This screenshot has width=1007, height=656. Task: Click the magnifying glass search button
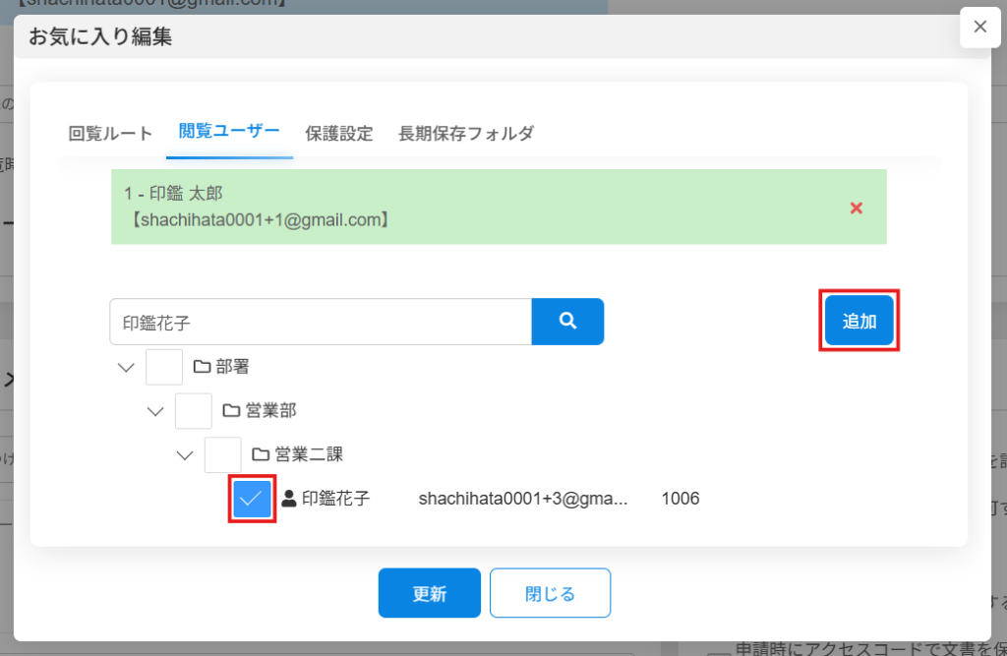[567, 322]
